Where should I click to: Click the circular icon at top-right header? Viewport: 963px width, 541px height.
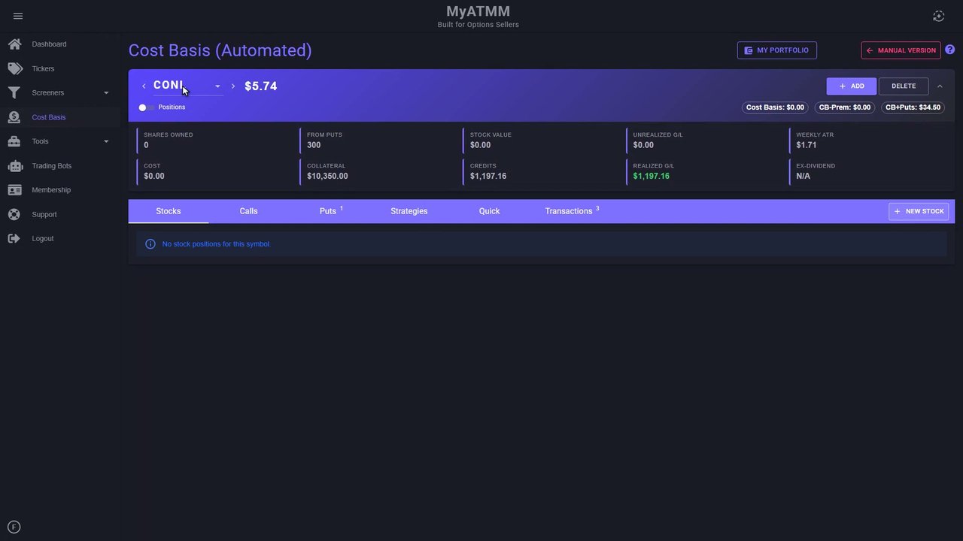pyautogui.click(x=938, y=16)
